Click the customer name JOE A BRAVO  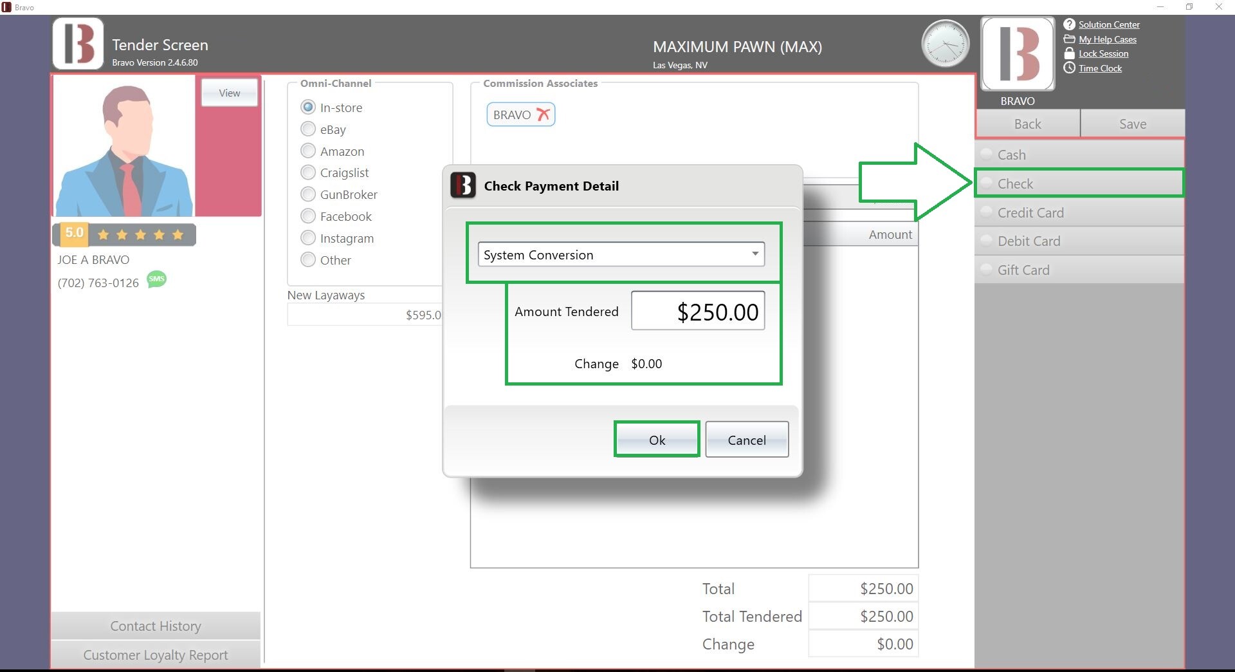93,259
